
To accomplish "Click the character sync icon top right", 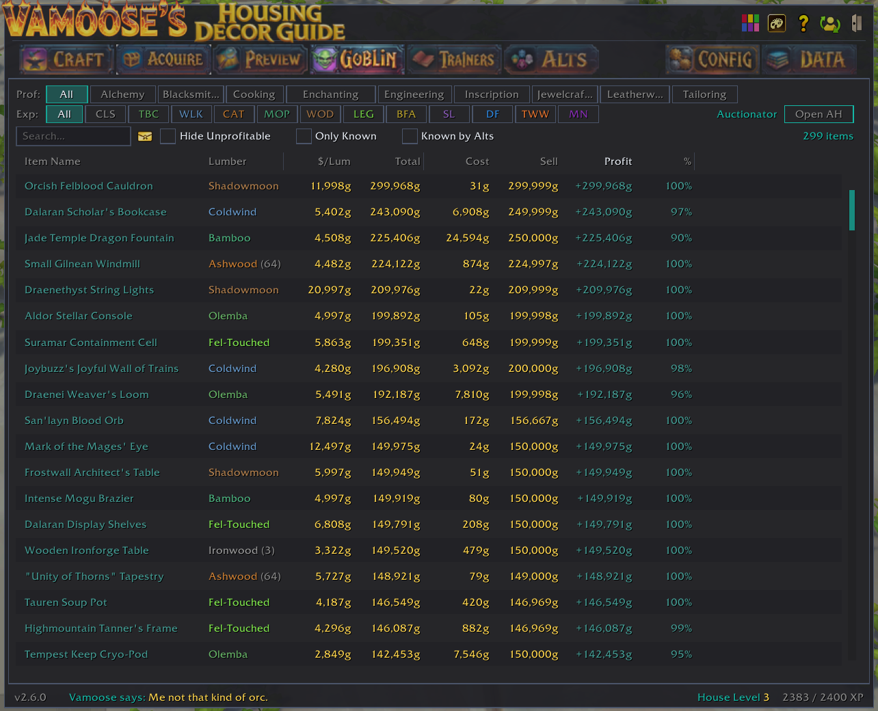I will tap(829, 23).
